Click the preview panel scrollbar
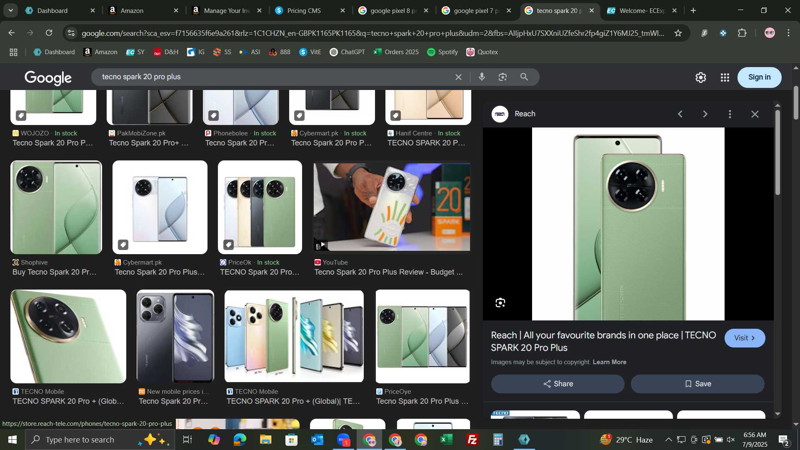The height and width of the screenshot is (450, 800). pos(777,152)
